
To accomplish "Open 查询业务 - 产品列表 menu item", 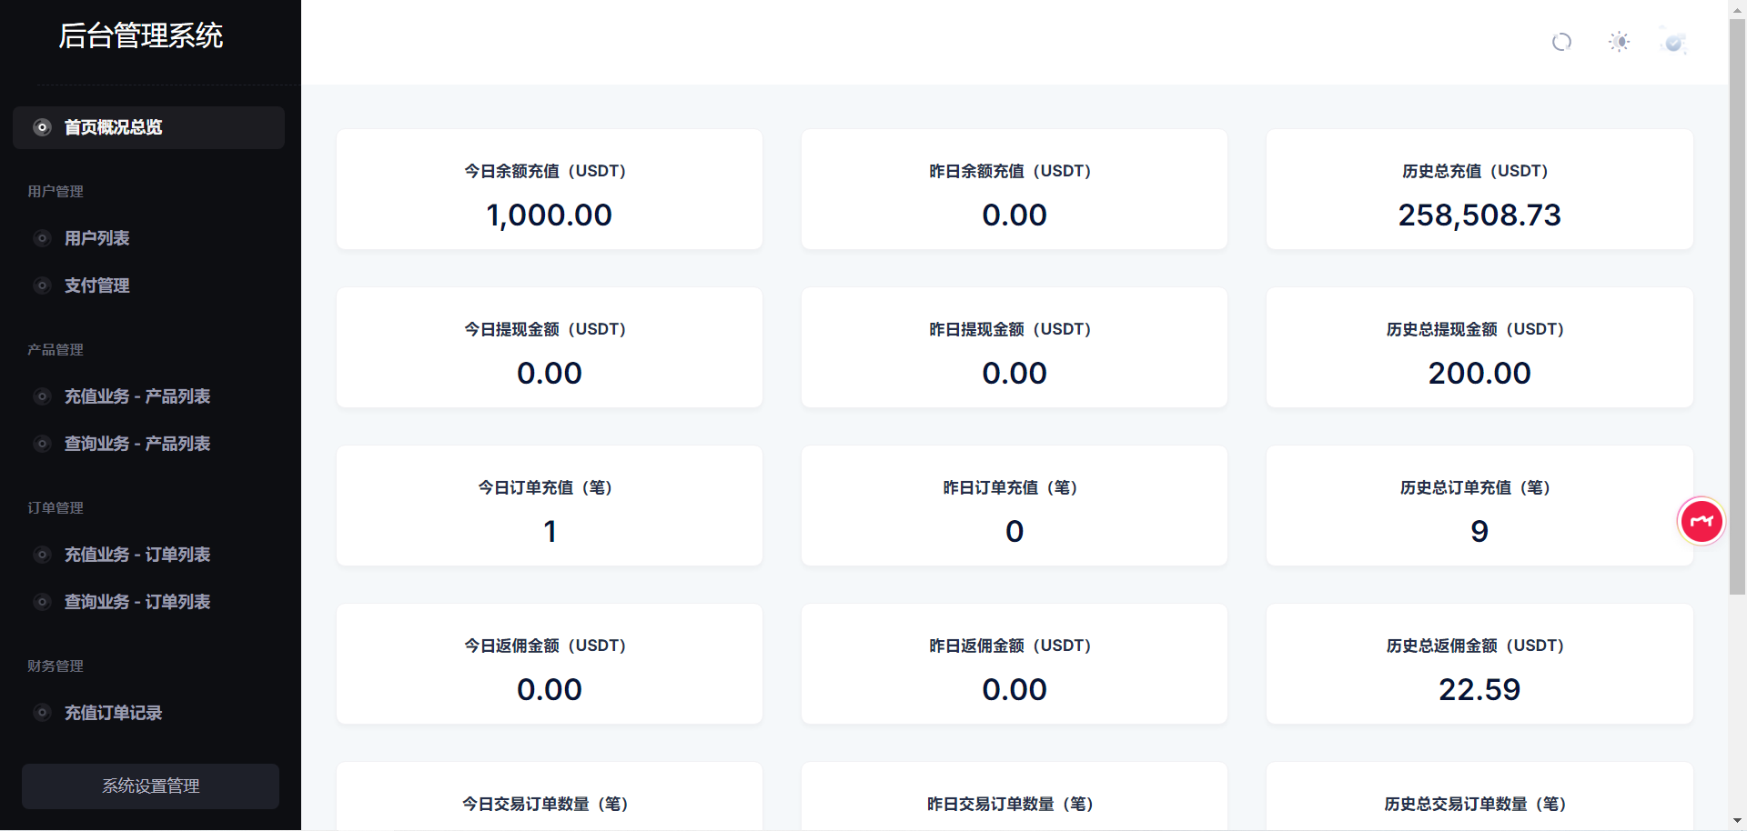I will pyautogui.click(x=137, y=444).
